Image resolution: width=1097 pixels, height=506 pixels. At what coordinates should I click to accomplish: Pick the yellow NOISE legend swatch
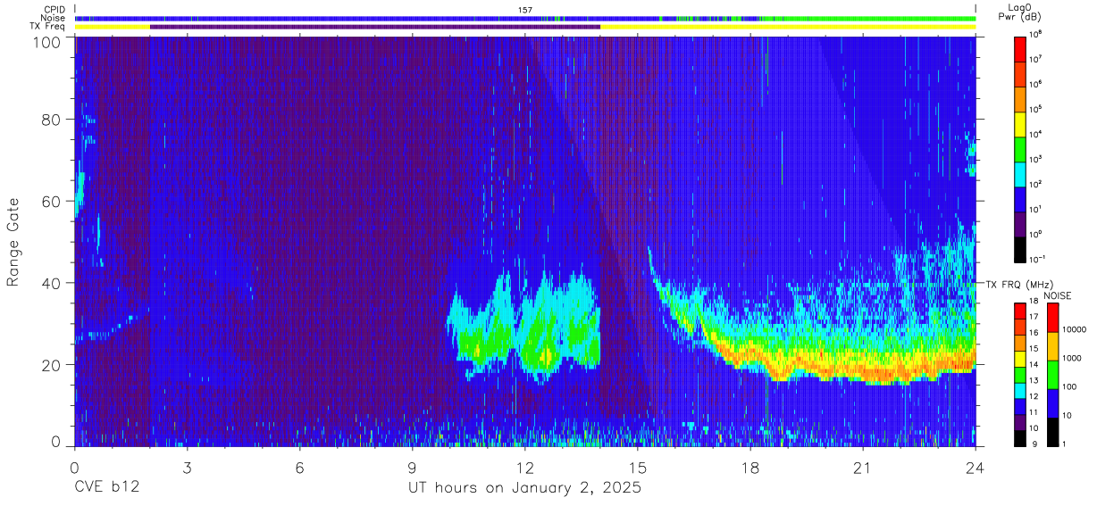pyautogui.click(x=1052, y=346)
